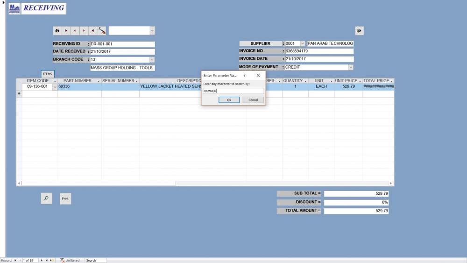Image resolution: width=467 pixels, height=263 pixels.
Task: Open the Supplier code dropdown
Action: tap(302, 43)
